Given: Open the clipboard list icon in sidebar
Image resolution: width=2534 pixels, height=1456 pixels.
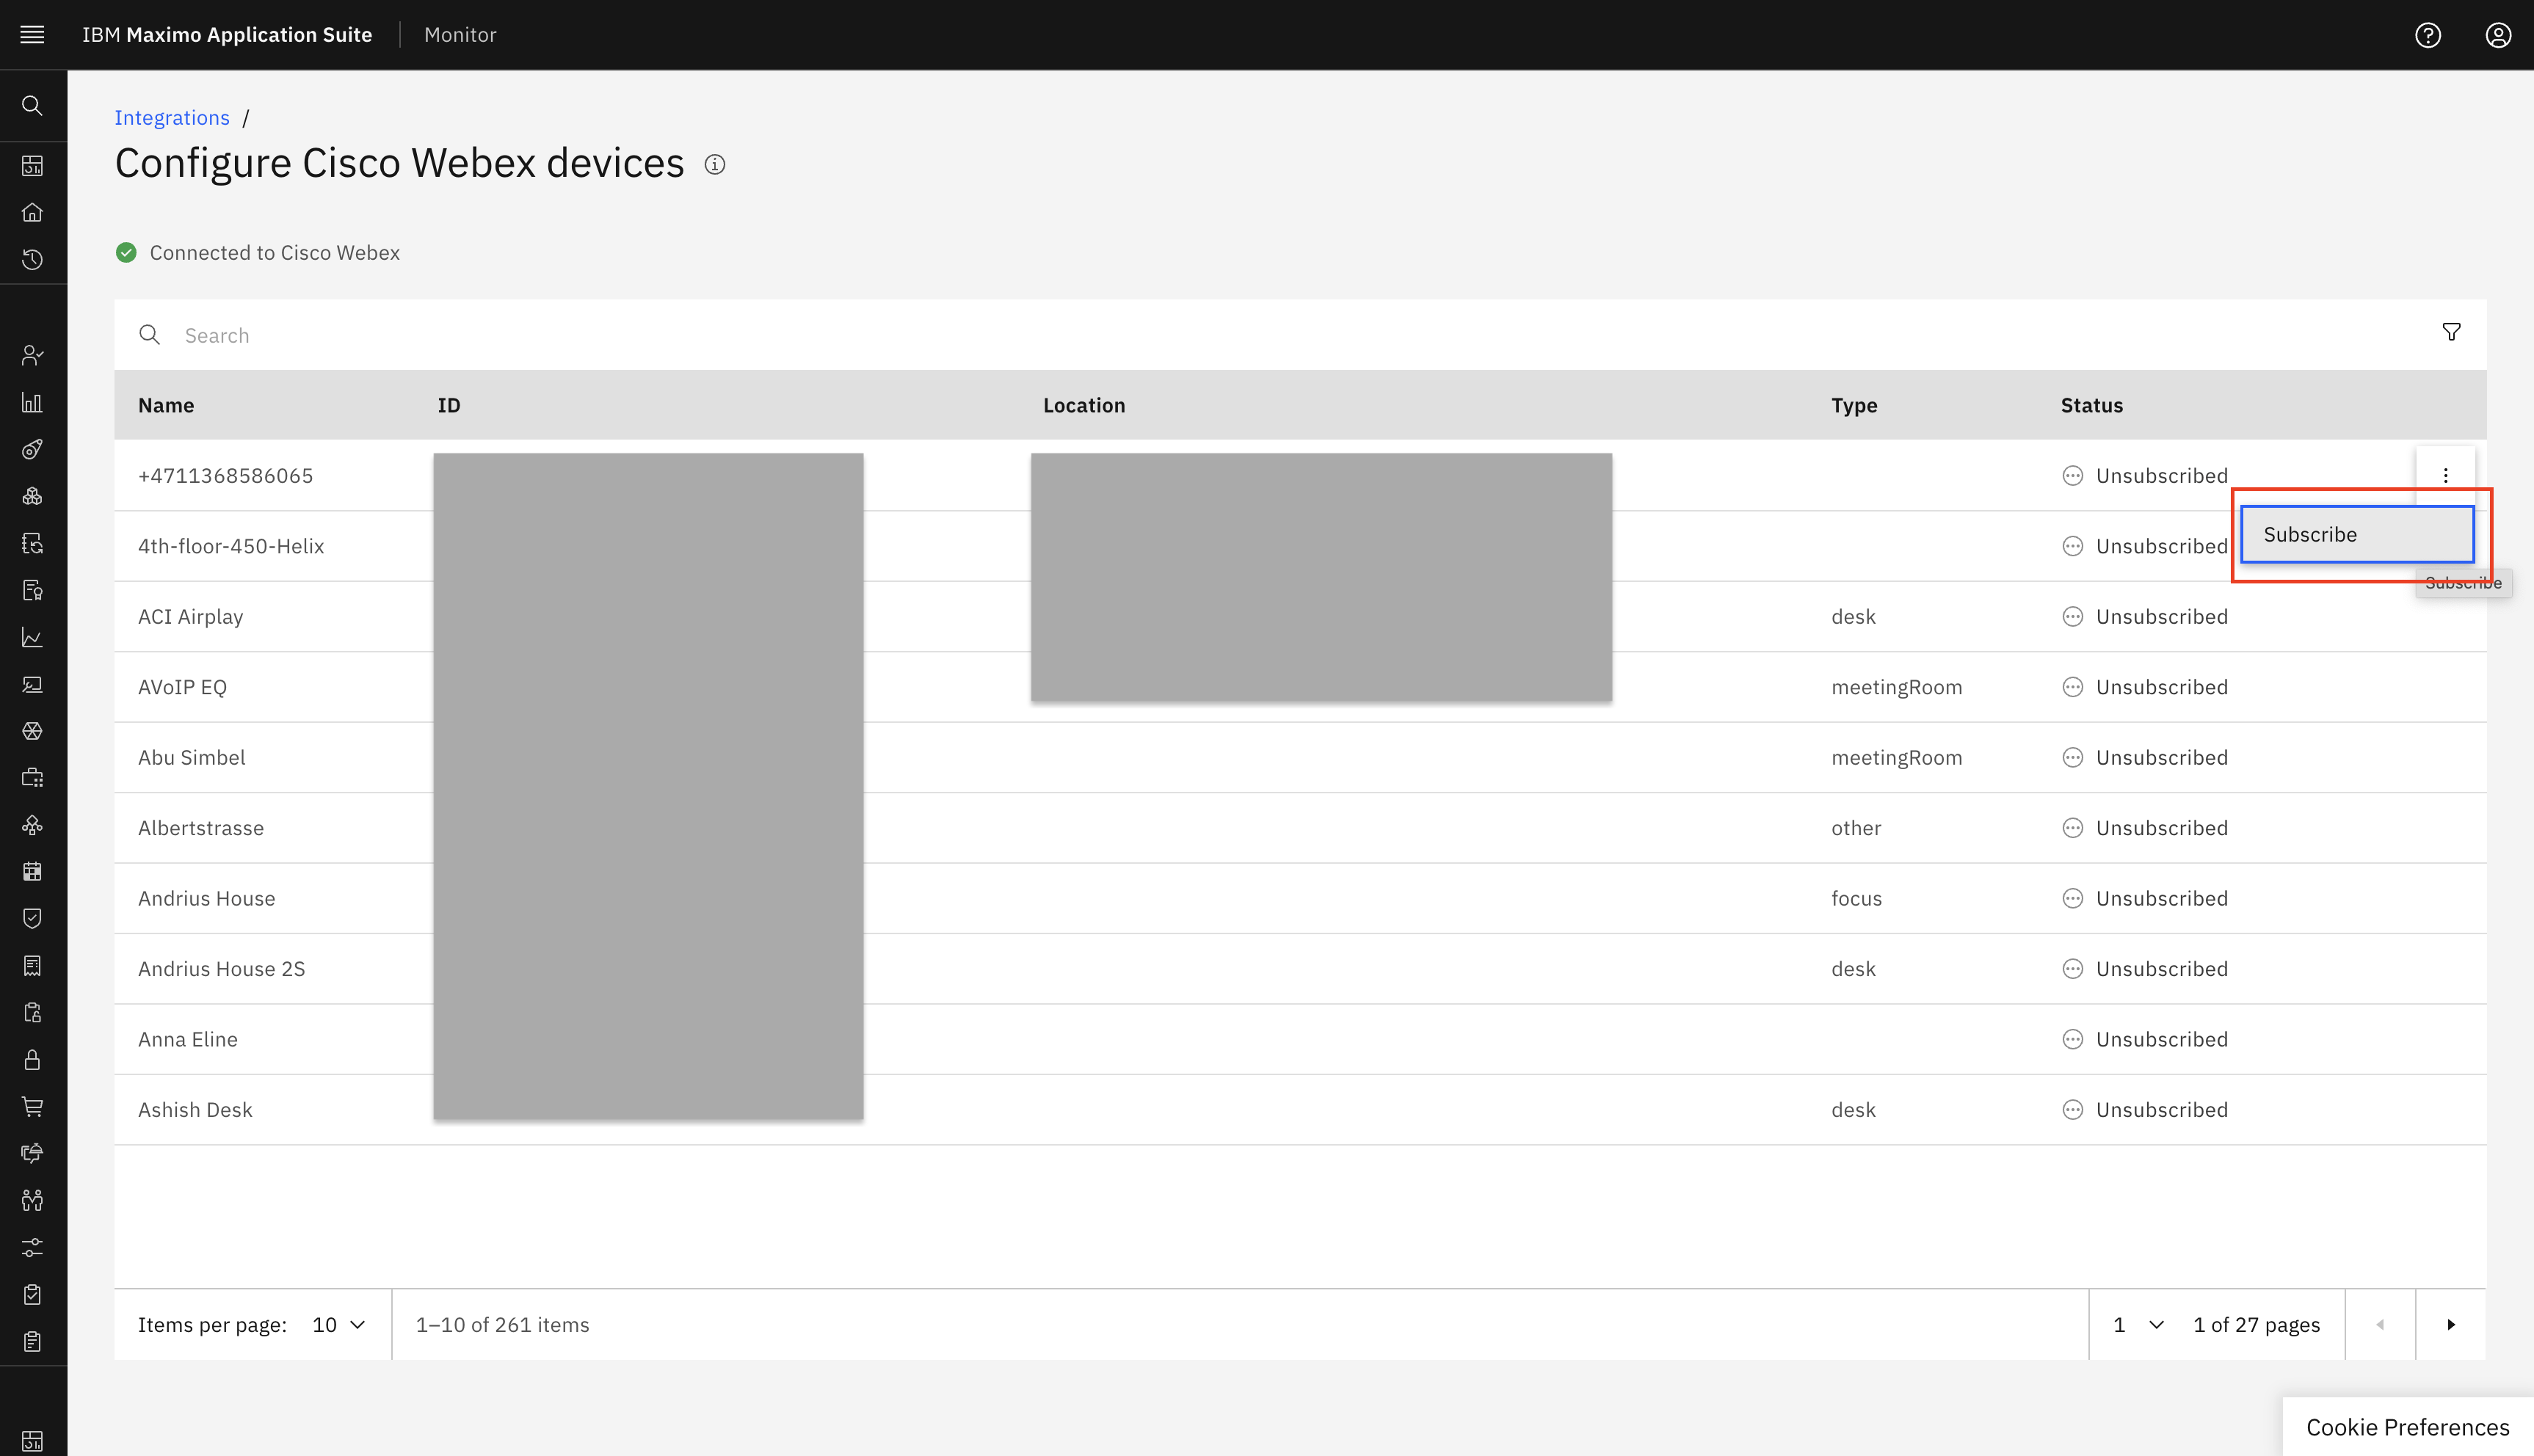Looking at the screenshot, I should (x=32, y=1341).
